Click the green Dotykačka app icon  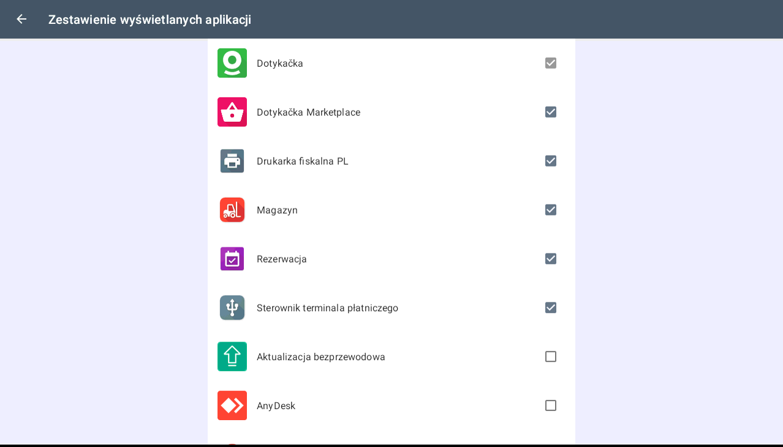(x=232, y=63)
